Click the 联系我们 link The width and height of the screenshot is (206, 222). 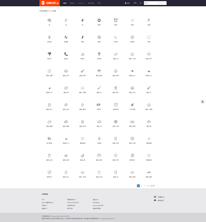pyautogui.click(x=161, y=200)
